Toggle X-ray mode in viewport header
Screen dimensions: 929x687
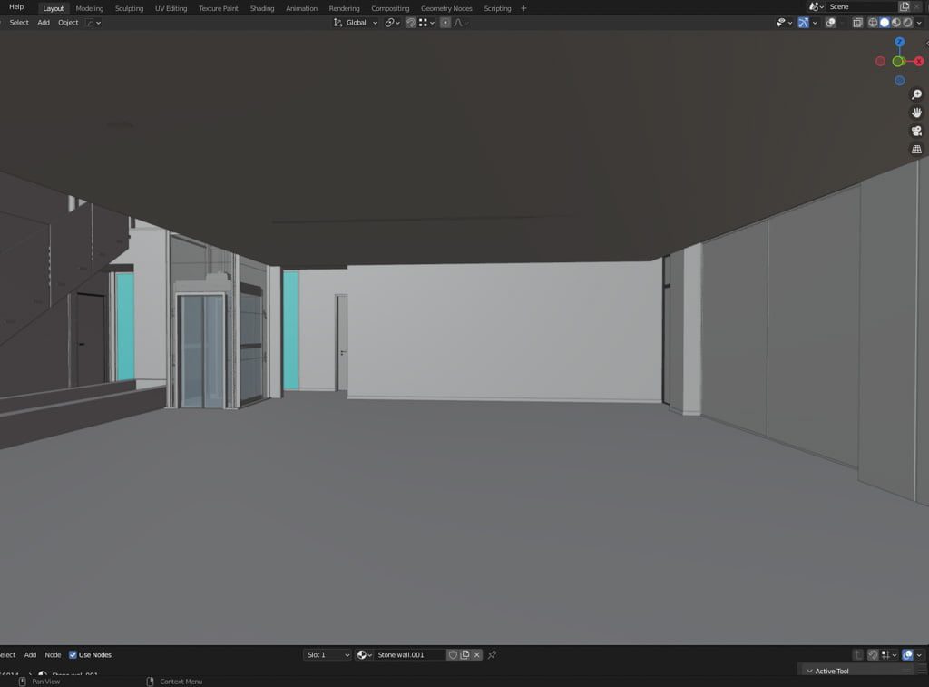[857, 23]
